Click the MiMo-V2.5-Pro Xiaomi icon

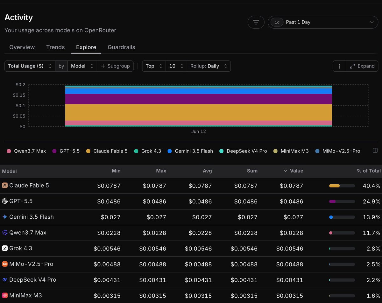tap(5, 264)
